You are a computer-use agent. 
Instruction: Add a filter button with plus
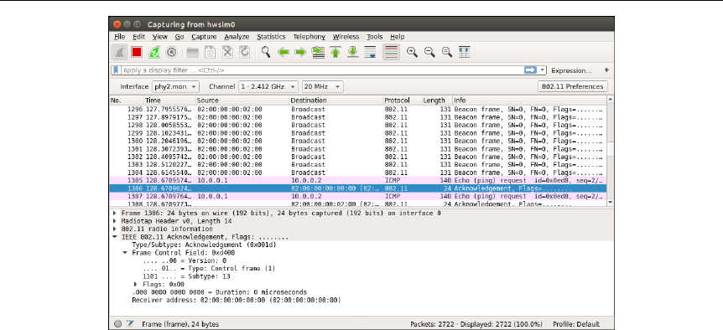pos(606,70)
